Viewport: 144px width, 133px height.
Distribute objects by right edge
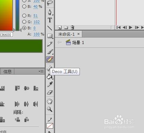pyautogui.click(x=35, y=104)
